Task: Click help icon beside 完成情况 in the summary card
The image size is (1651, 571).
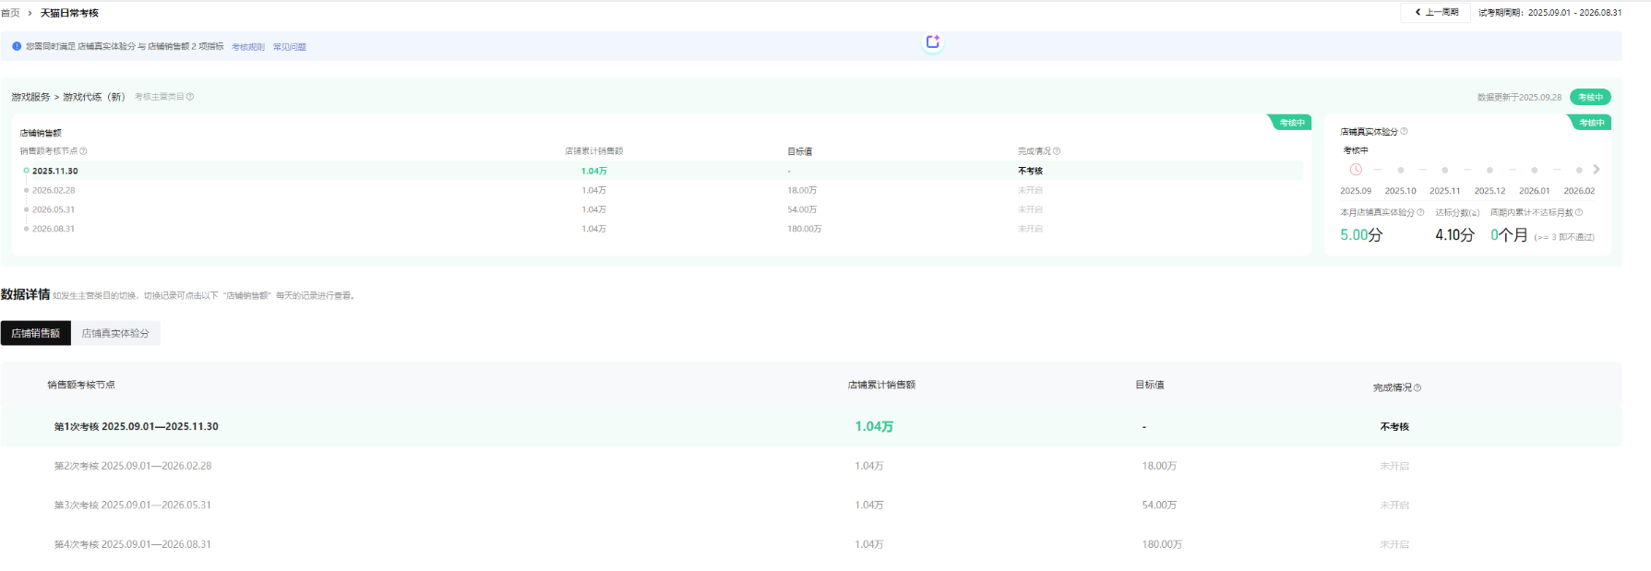Action: [x=1057, y=151]
